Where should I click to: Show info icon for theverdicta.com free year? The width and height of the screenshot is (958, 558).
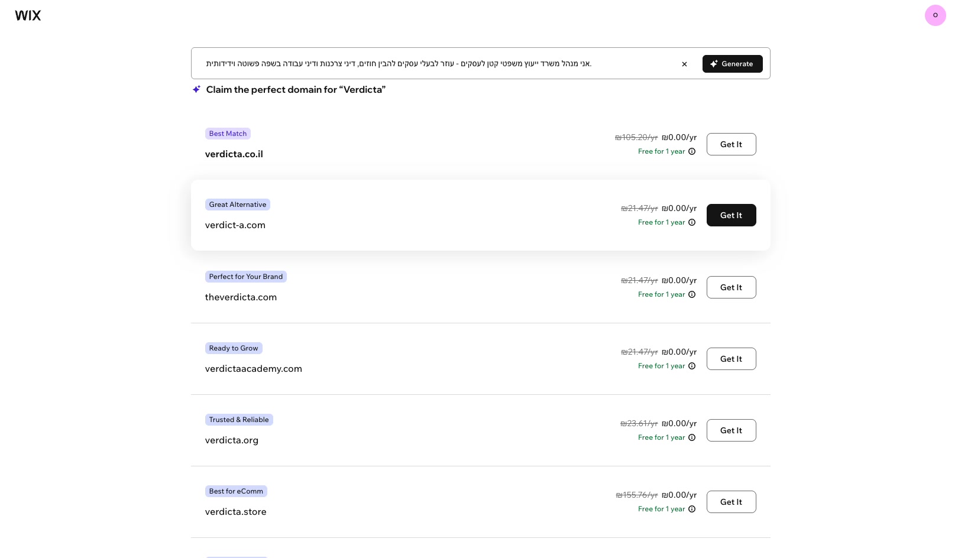click(692, 294)
